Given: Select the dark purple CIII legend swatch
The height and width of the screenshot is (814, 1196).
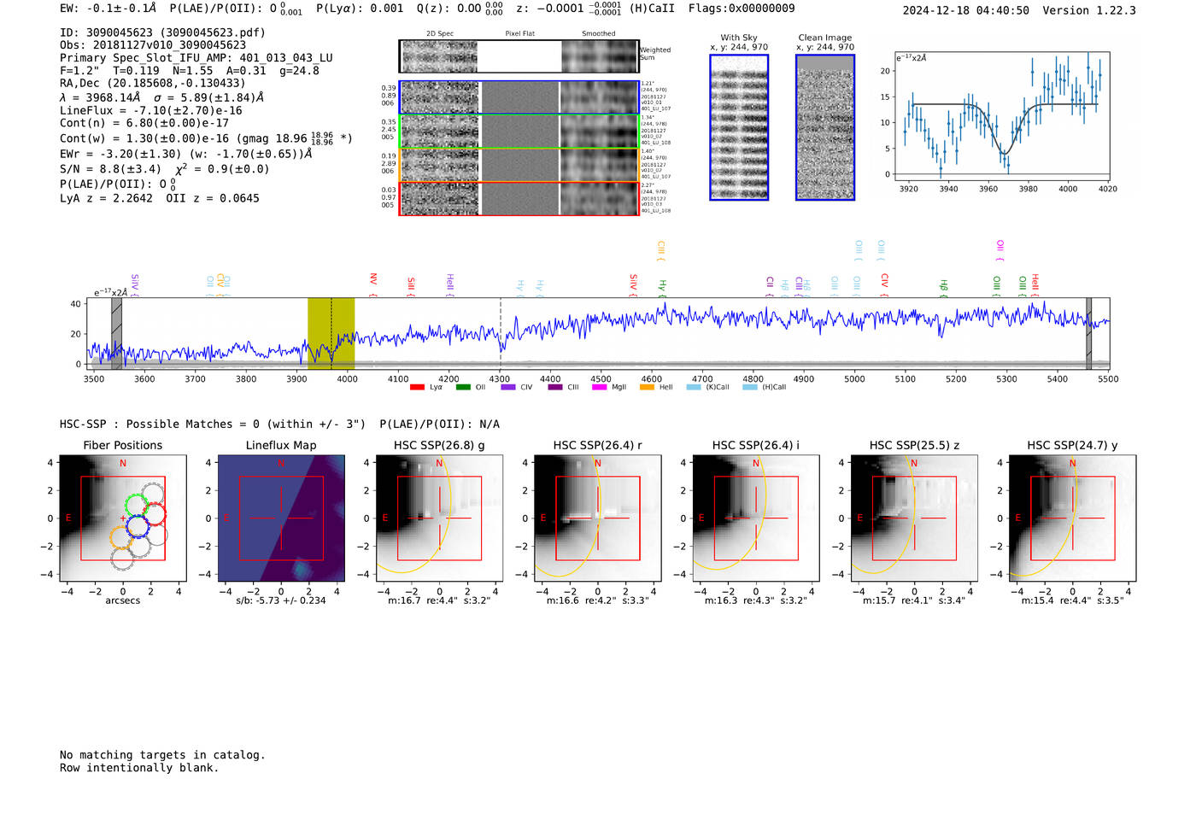Looking at the screenshot, I should [555, 388].
